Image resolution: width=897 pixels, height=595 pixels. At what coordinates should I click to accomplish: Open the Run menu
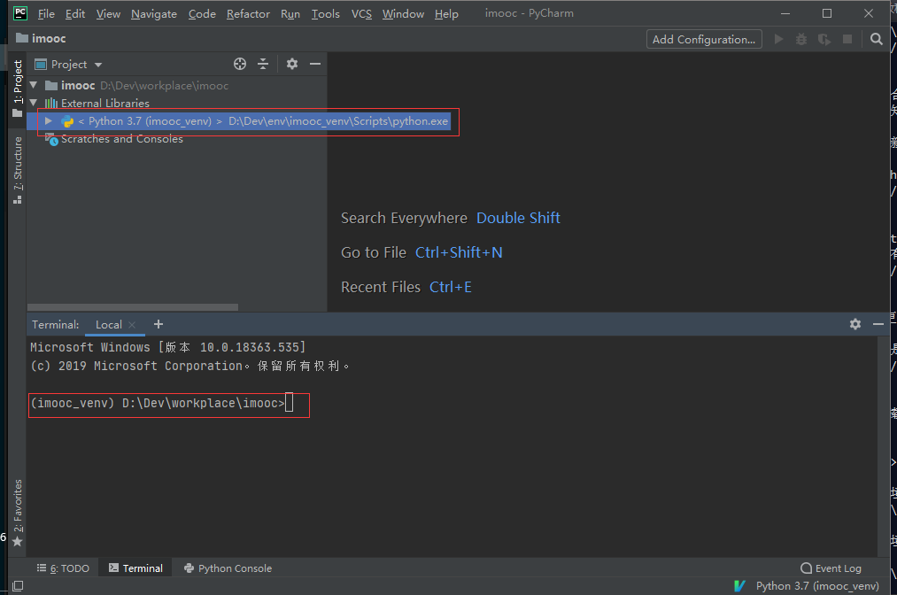[x=290, y=14]
